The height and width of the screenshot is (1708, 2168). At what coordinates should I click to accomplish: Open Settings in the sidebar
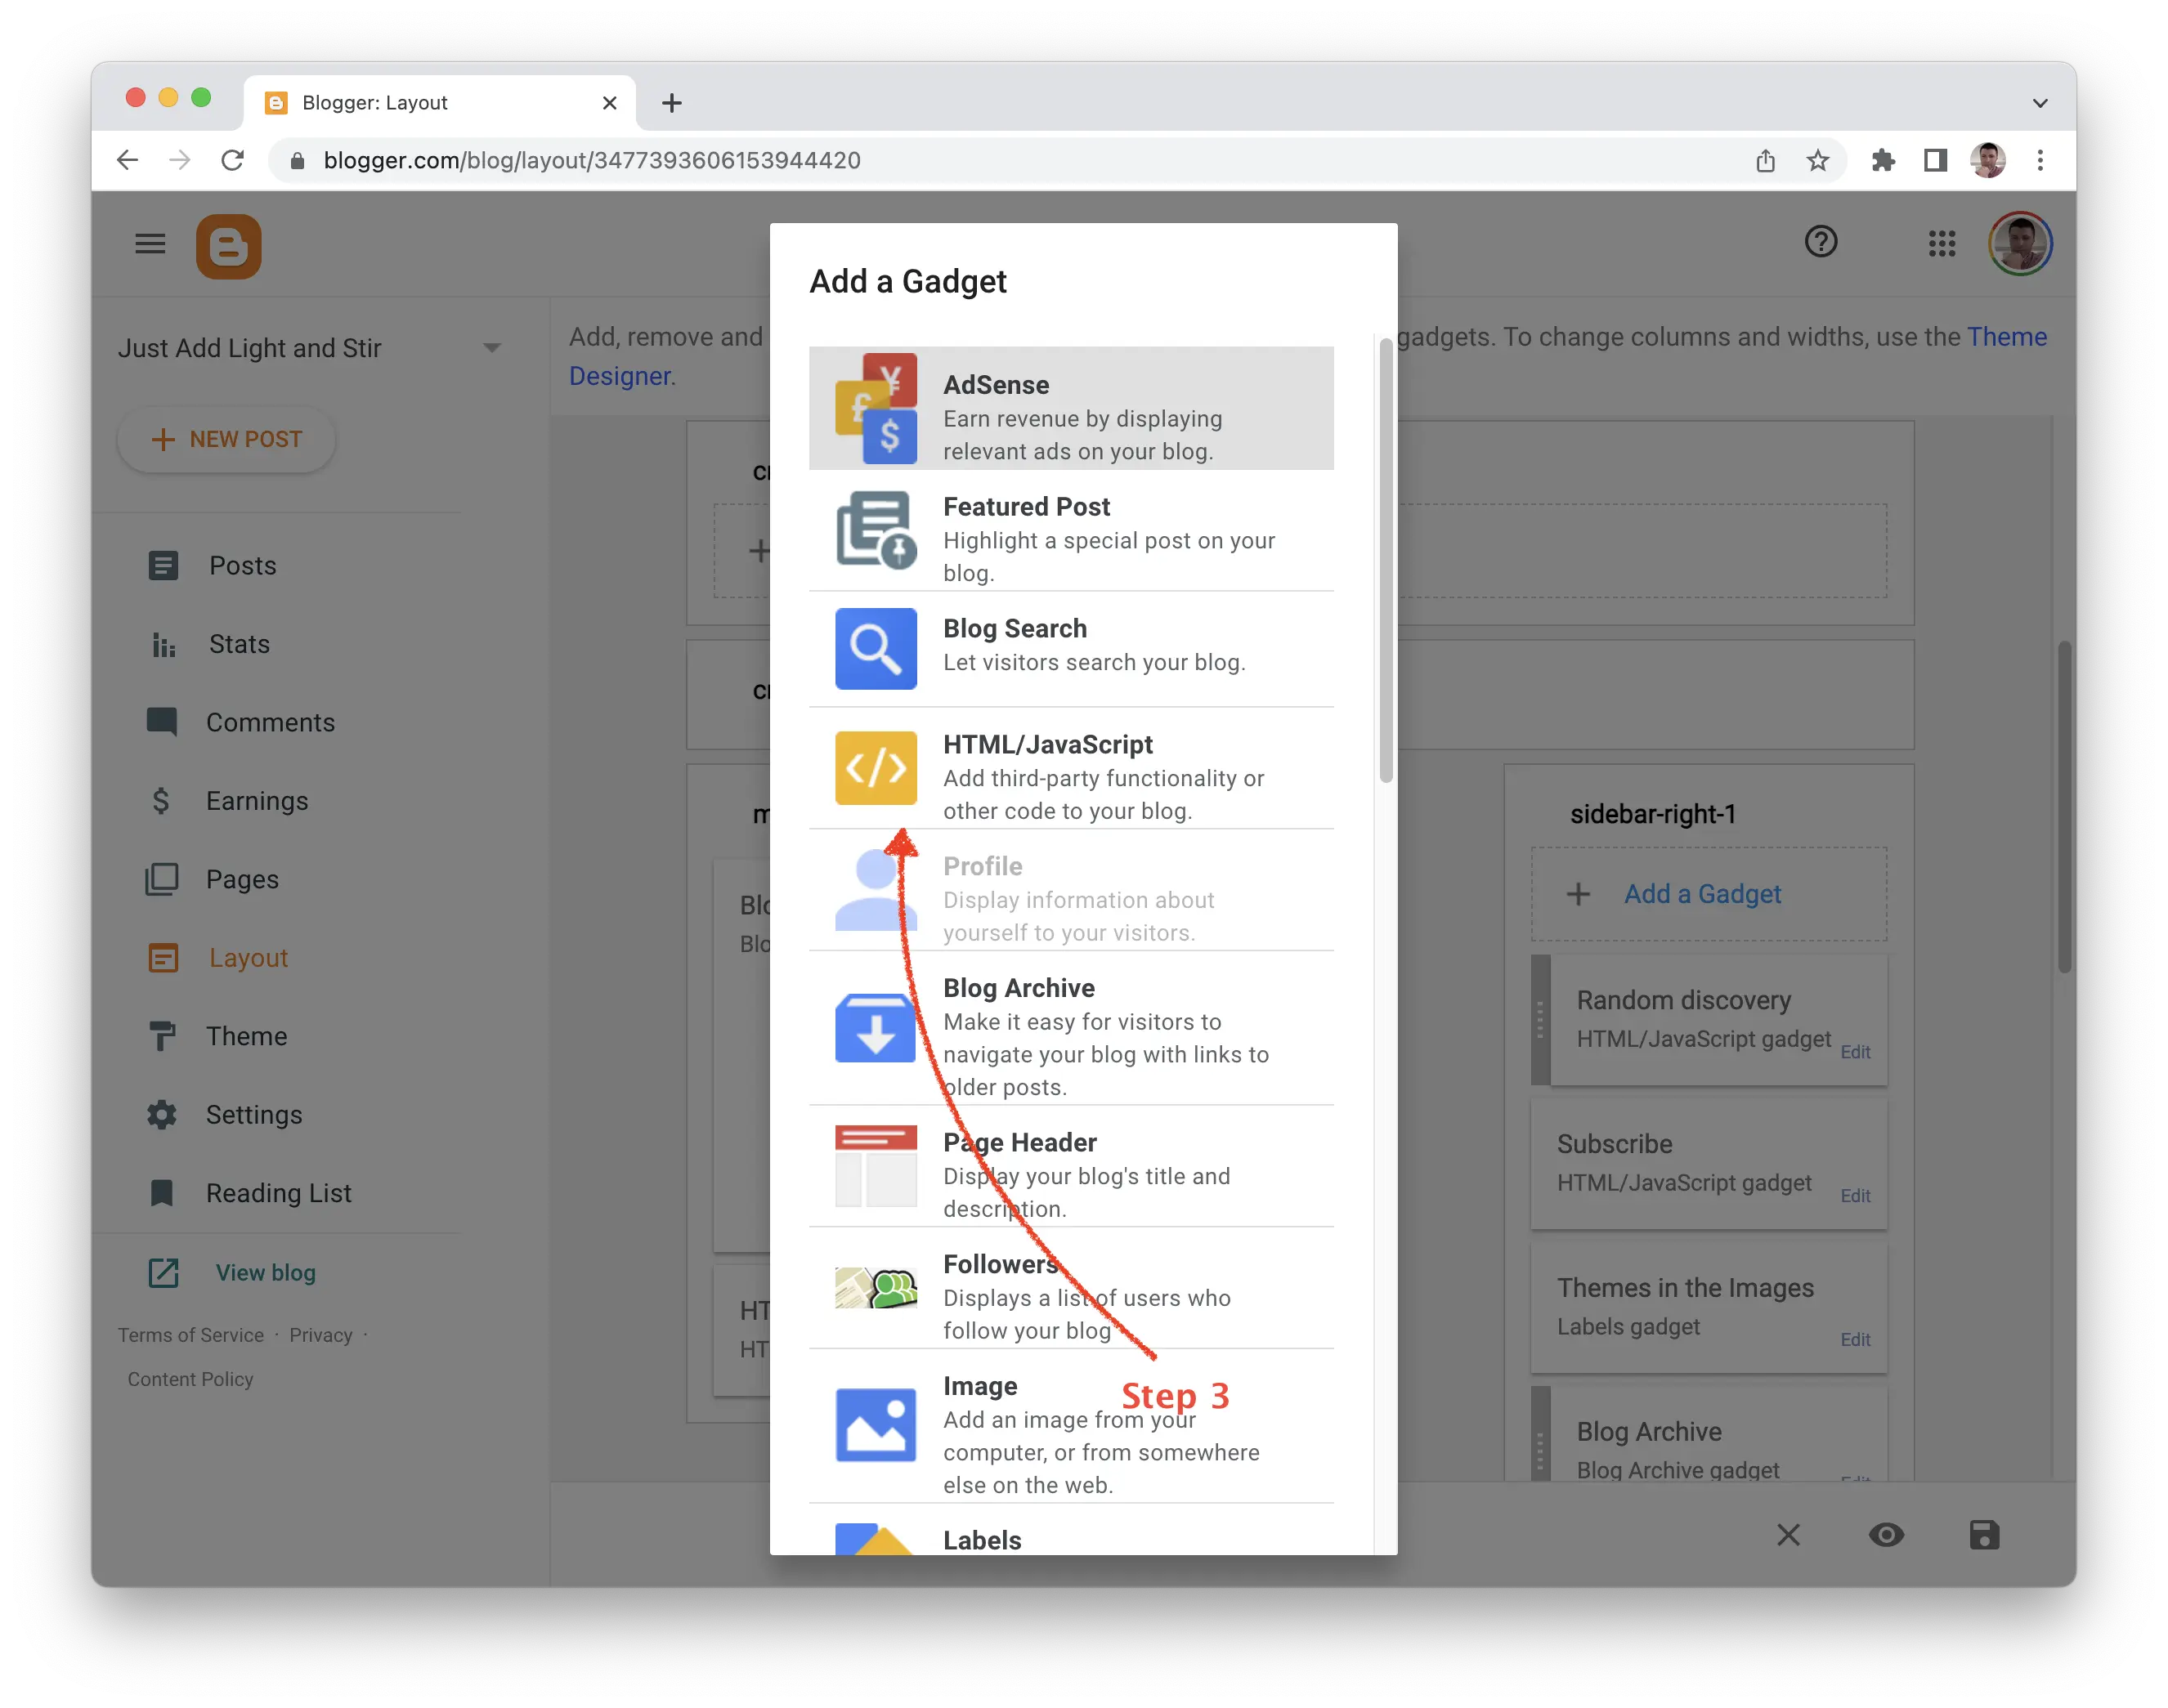(x=253, y=1114)
